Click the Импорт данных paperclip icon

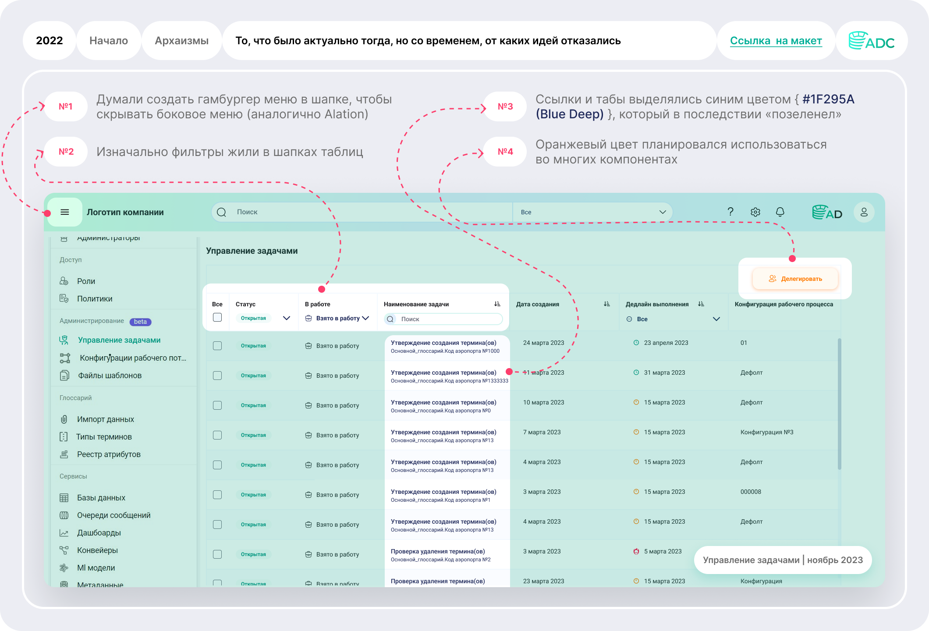tap(64, 419)
